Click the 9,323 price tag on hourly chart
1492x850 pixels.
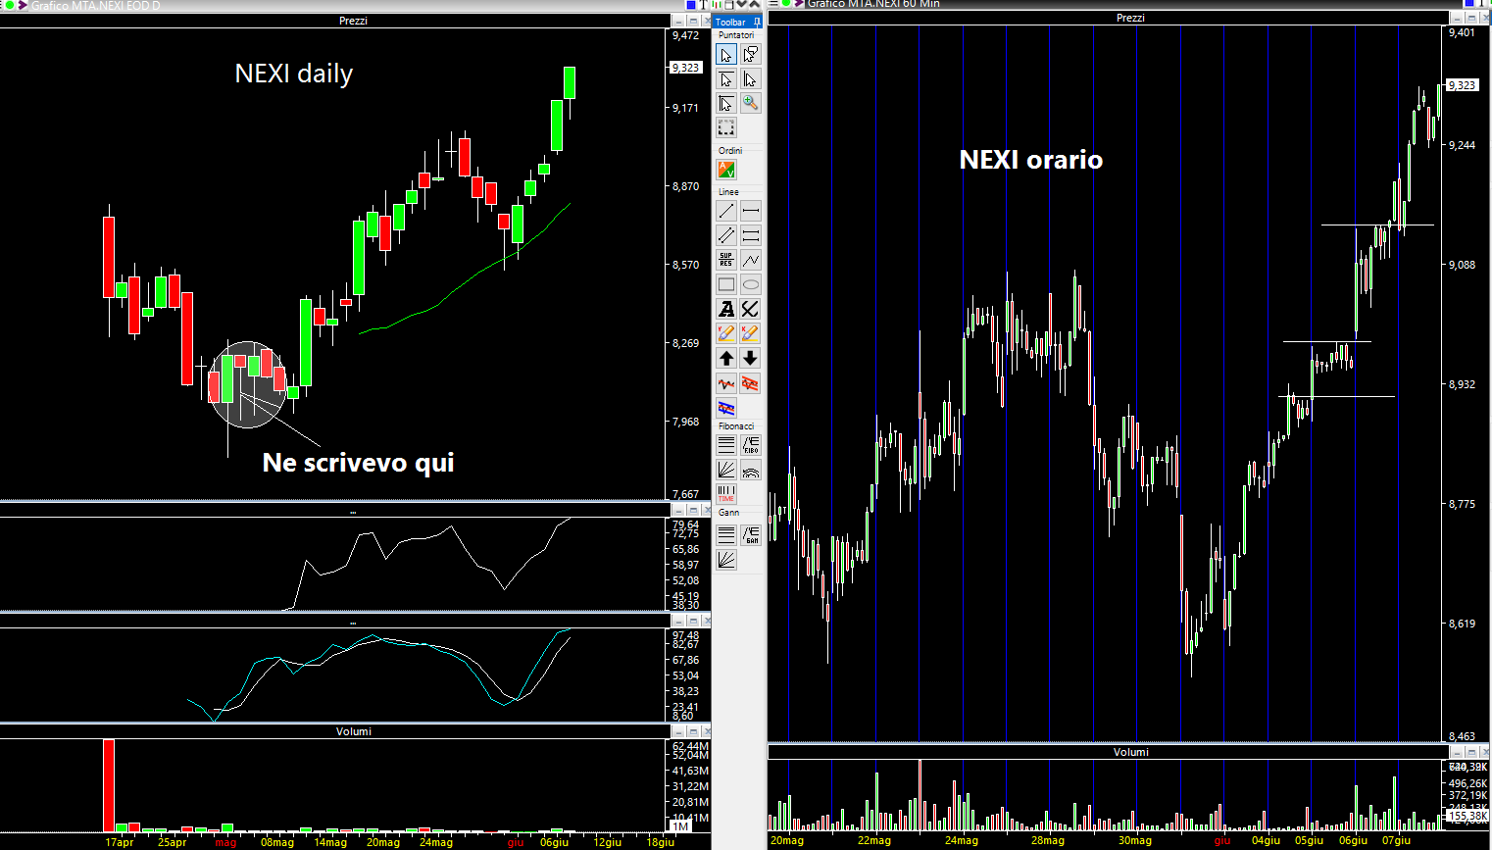(x=1463, y=85)
